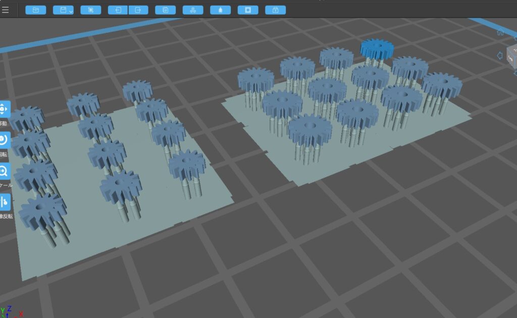Click the toolbox repair toolbar button

point(275,10)
